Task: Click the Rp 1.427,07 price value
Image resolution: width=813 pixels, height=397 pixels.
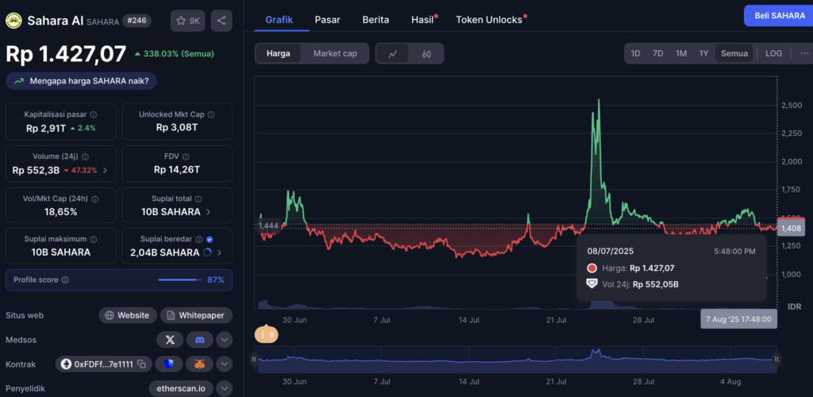Action: 66,54
